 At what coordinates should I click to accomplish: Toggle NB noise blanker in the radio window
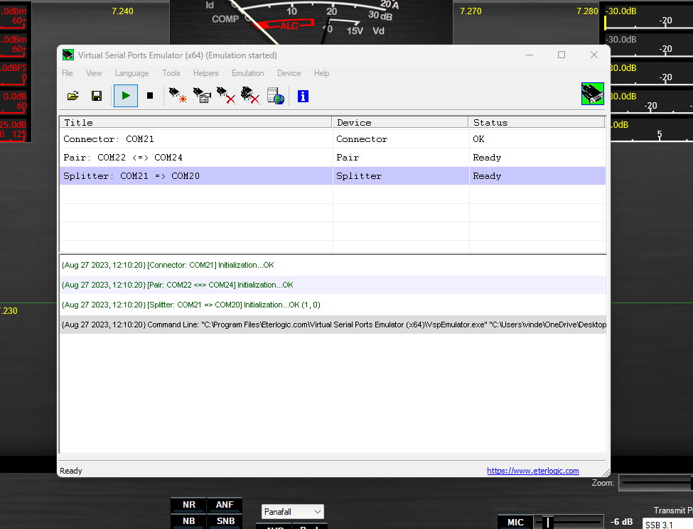pos(189,521)
